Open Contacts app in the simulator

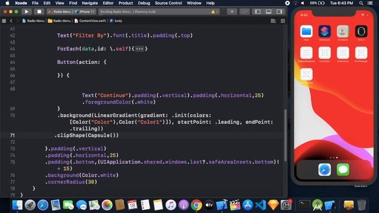pyautogui.click(x=343, y=31)
